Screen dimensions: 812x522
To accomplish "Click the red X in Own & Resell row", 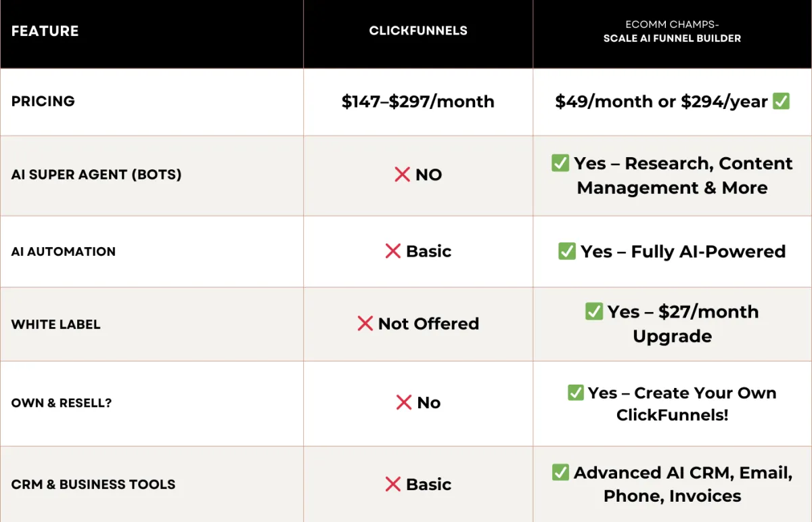I will click(404, 403).
